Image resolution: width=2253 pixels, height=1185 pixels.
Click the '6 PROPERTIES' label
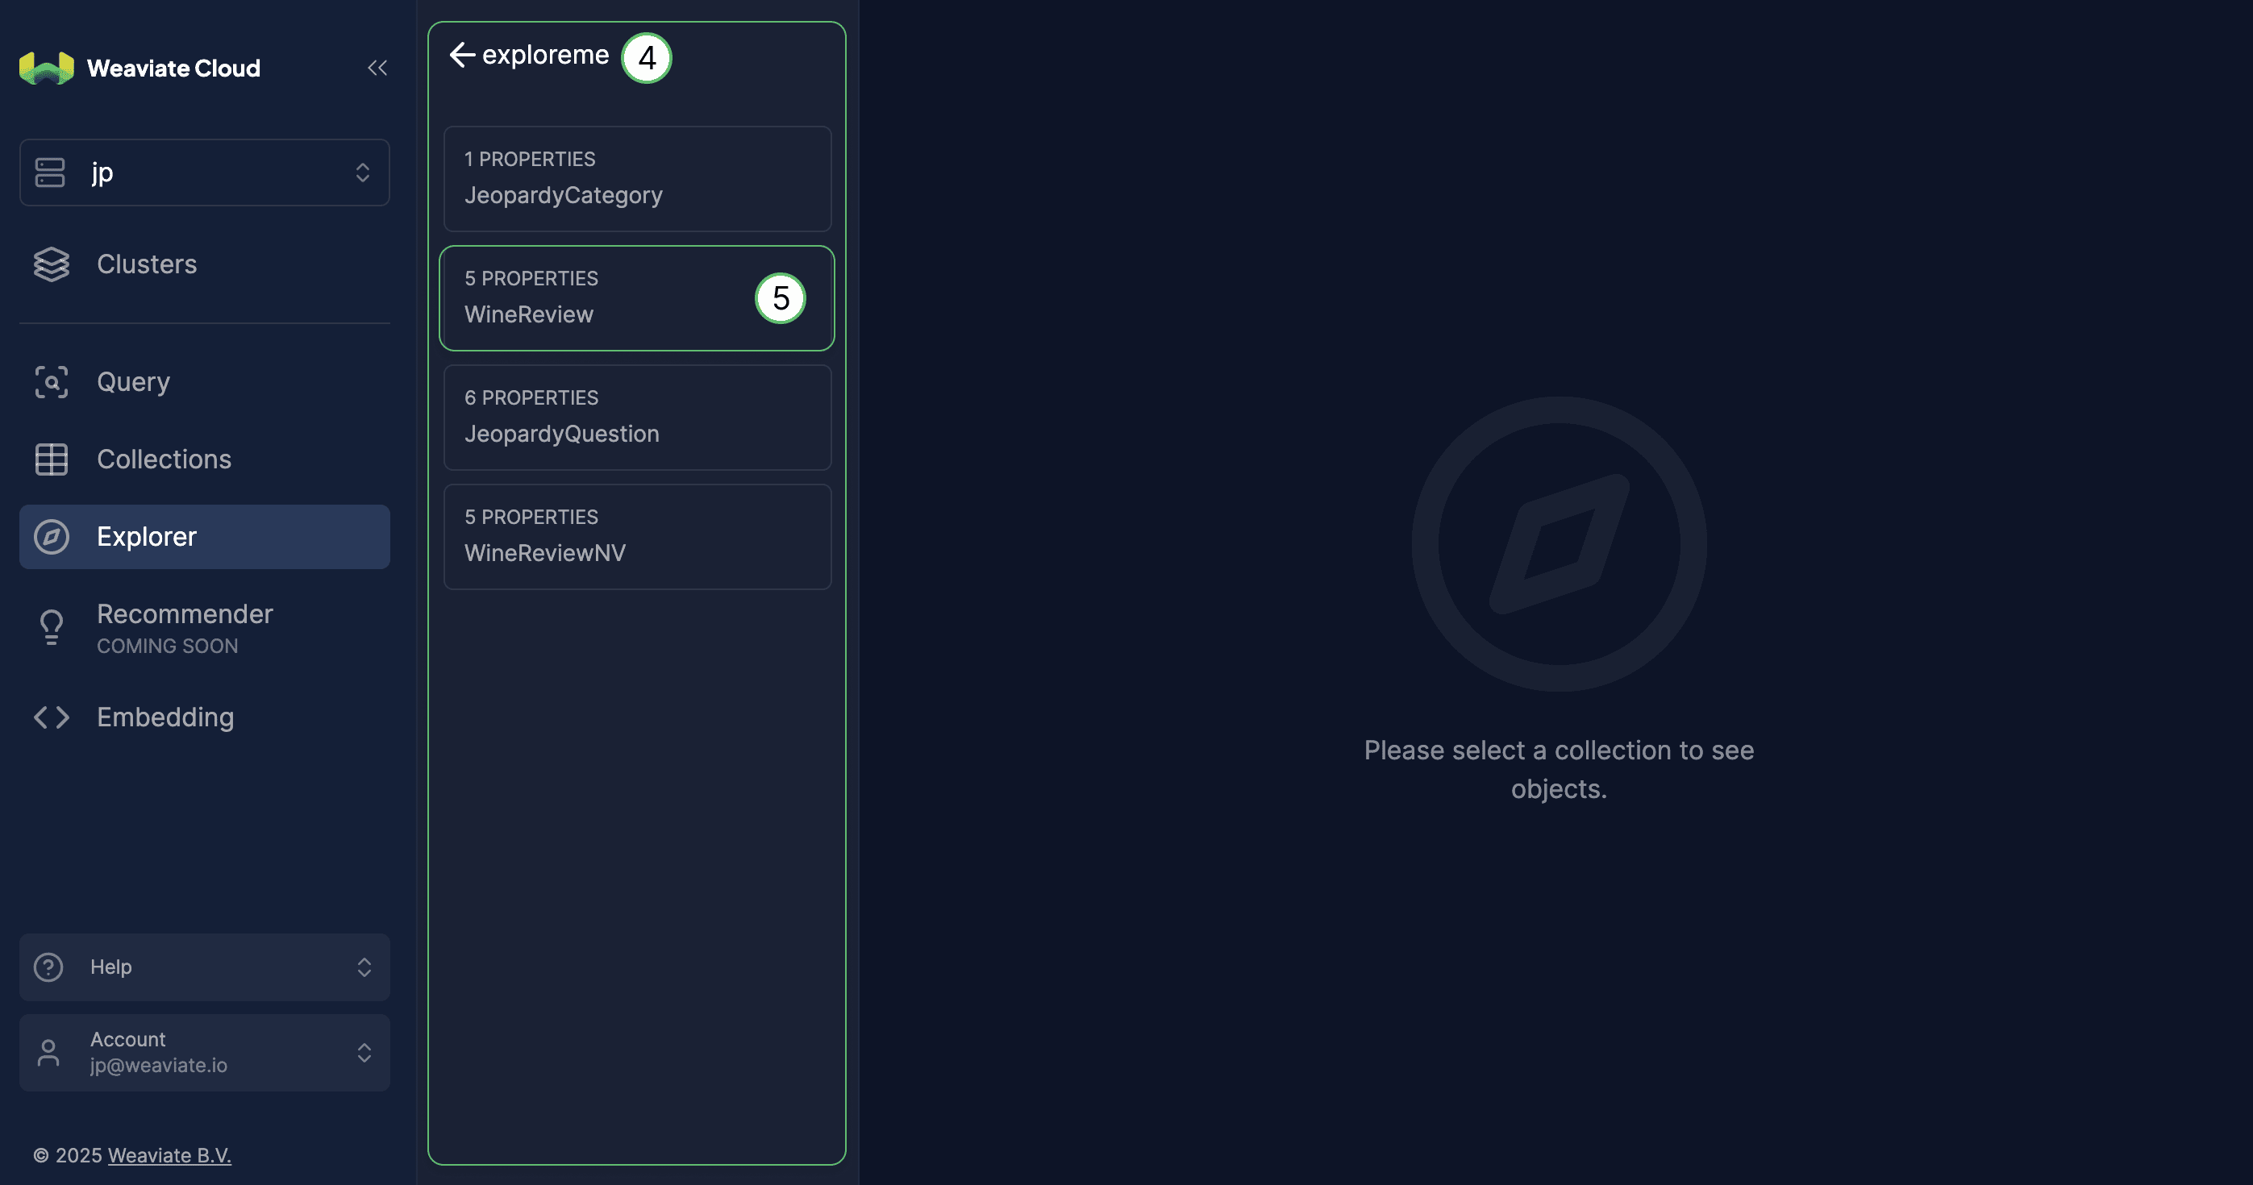(x=531, y=398)
